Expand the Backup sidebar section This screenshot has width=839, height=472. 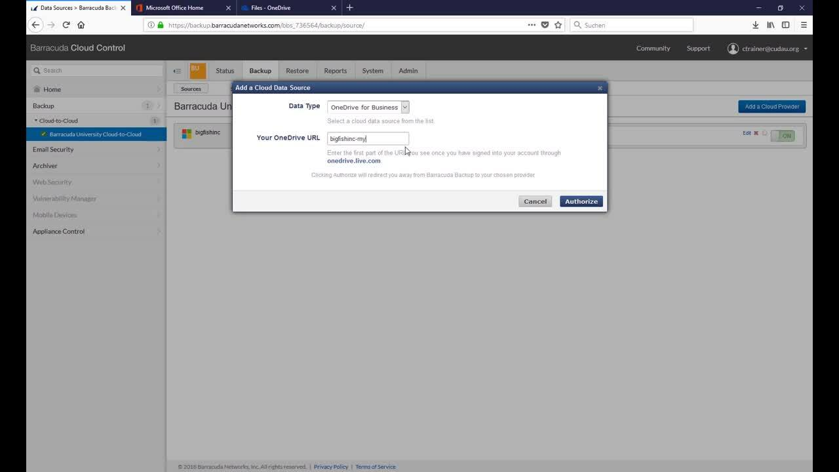click(x=96, y=106)
